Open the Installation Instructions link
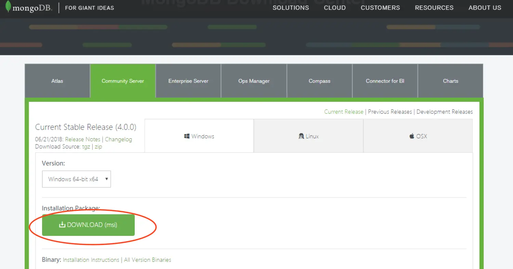This screenshot has height=269, width=513. click(x=91, y=260)
